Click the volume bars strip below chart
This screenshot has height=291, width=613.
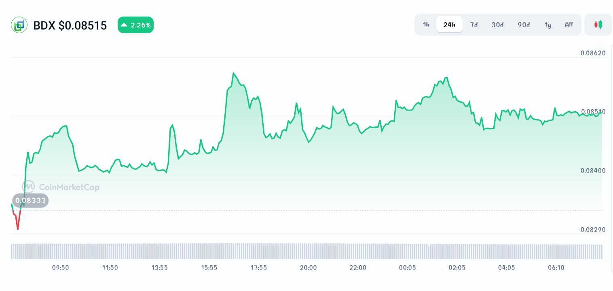tap(306, 251)
